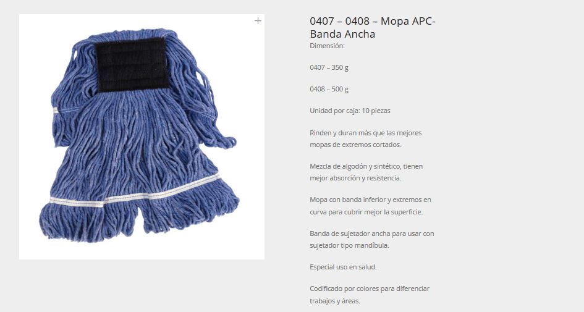Click the Dimensión label
Viewport: 584px width, 312px height.
pos(327,46)
